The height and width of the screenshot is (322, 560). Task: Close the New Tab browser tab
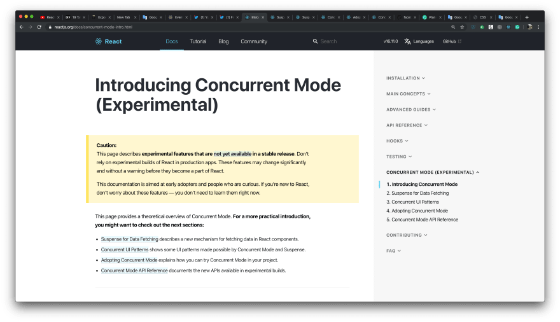[135, 17]
